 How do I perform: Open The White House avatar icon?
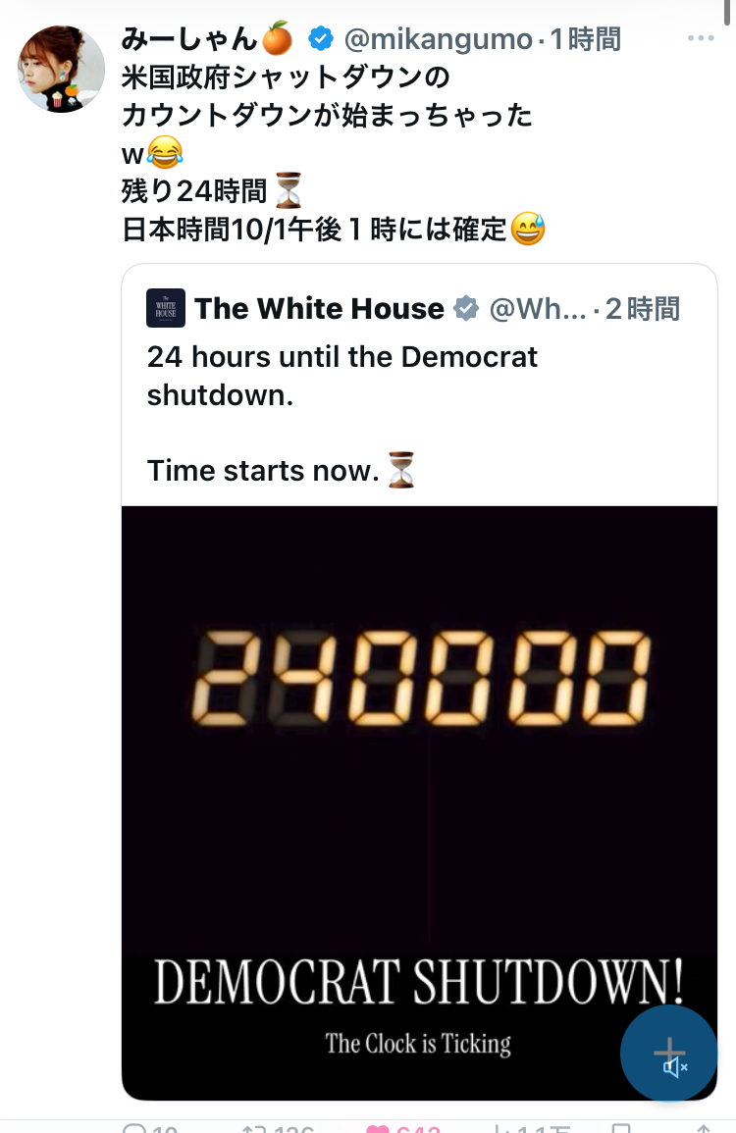click(x=166, y=308)
